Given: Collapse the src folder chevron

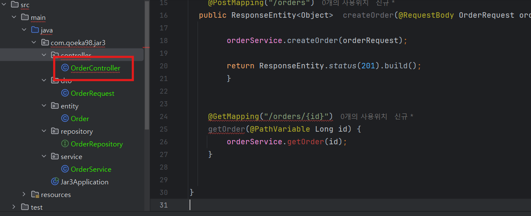Looking at the screenshot, I should pyautogui.click(x=4, y=5).
